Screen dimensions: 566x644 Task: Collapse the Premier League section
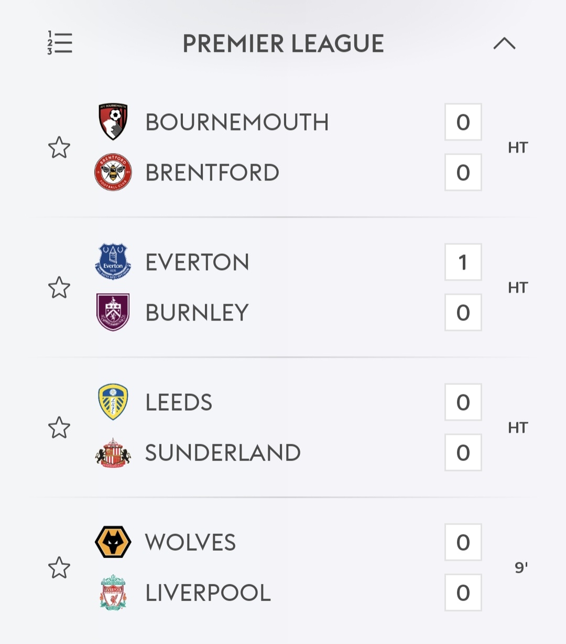click(x=504, y=44)
